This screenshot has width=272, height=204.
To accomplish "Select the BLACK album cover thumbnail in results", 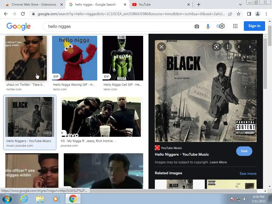I will click(x=30, y=117).
